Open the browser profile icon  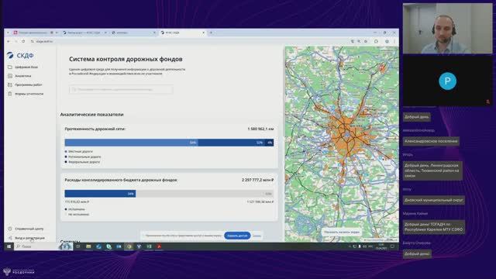387,41
